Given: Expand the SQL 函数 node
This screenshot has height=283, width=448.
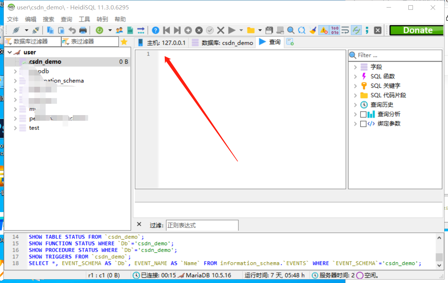Looking at the screenshot, I should tap(355, 76).
